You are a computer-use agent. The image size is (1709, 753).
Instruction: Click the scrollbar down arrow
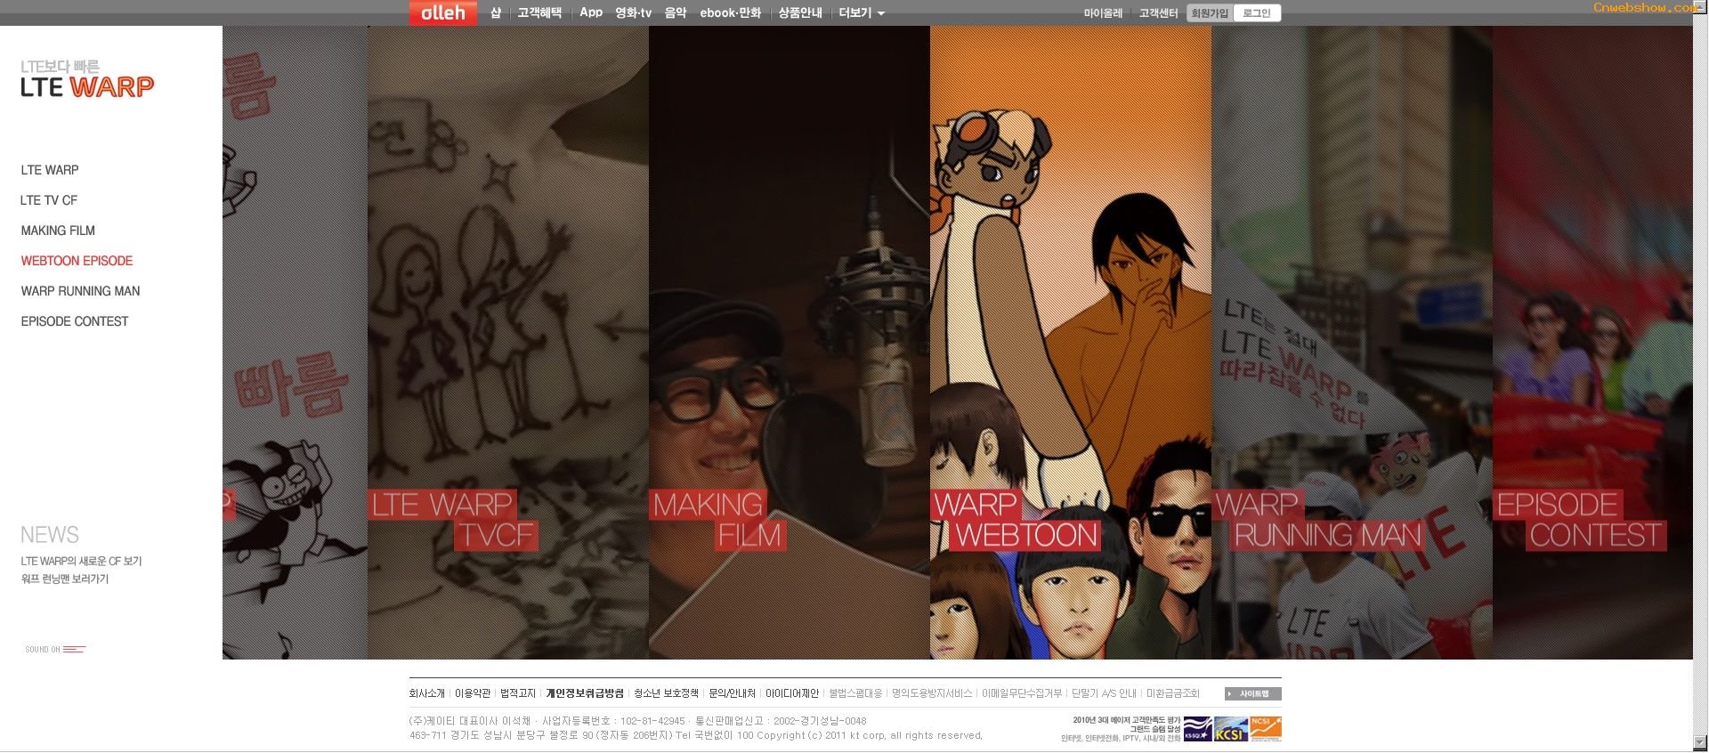pos(1701,742)
